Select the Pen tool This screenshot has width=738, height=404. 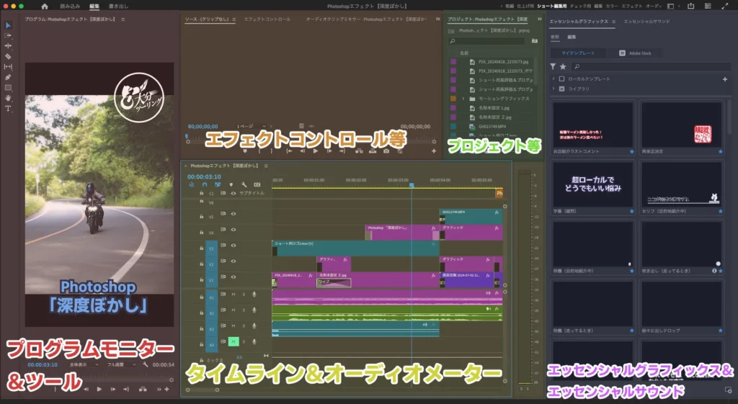coord(8,77)
